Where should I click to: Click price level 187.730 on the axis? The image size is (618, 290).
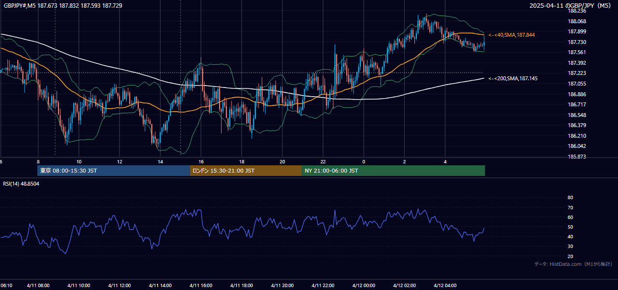click(577, 42)
